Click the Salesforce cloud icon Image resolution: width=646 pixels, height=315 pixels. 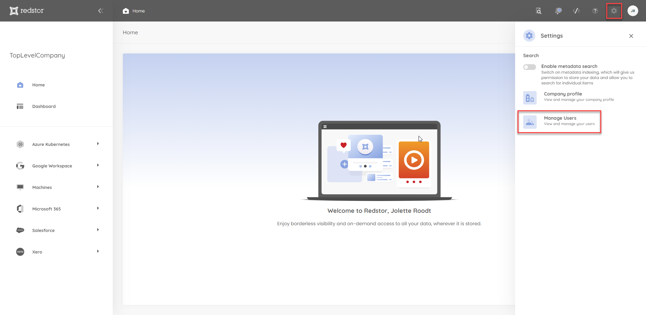pyautogui.click(x=20, y=230)
